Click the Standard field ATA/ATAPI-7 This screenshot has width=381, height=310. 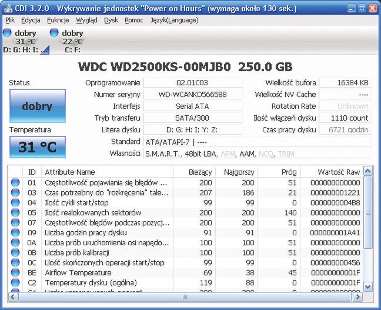click(x=257, y=142)
